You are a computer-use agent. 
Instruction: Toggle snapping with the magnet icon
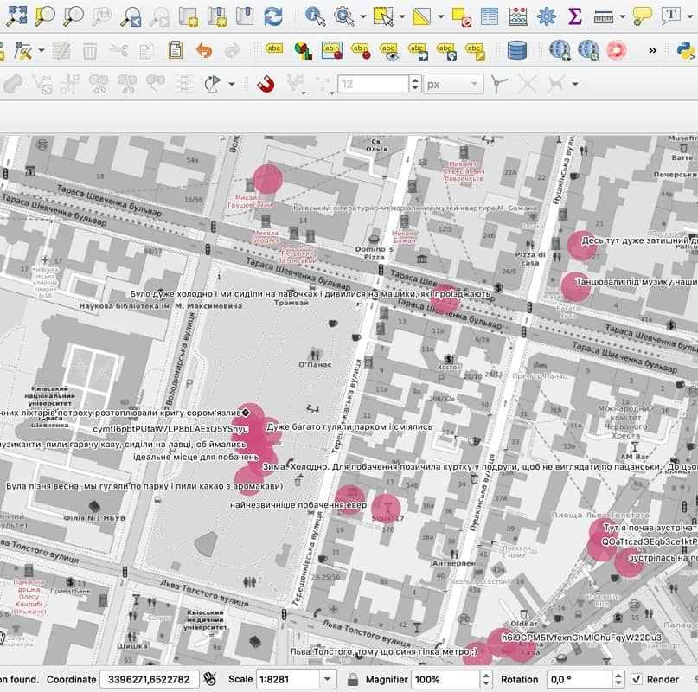tap(265, 84)
